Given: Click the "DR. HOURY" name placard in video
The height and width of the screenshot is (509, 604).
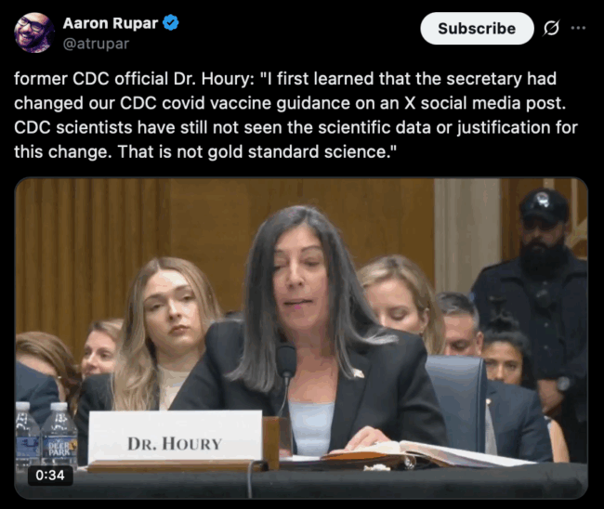Looking at the screenshot, I should click(x=175, y=438).
